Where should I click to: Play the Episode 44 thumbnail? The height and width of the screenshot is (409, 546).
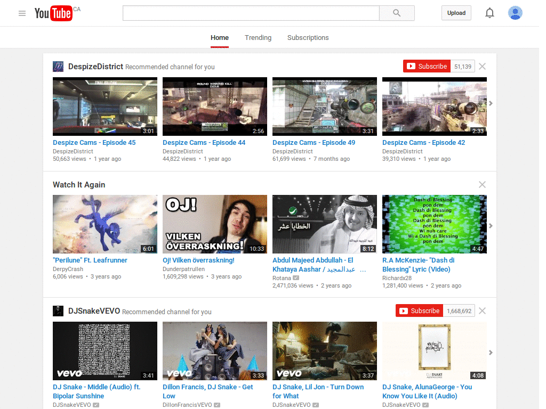click(x=215, y=107)
